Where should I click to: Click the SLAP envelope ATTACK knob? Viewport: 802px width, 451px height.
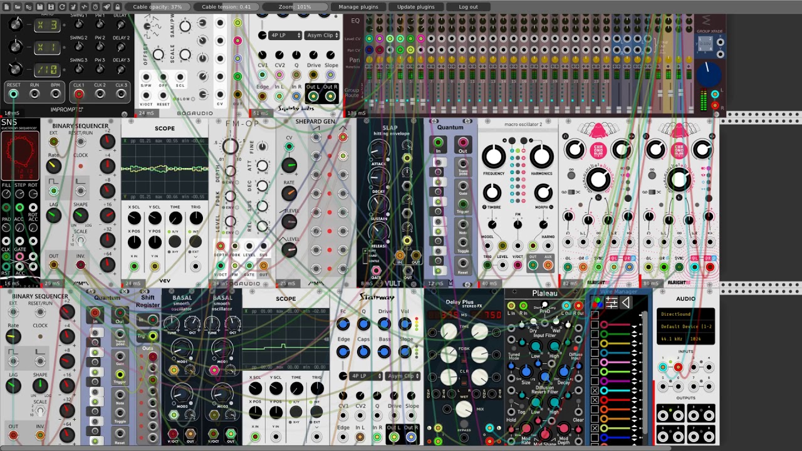378,150
